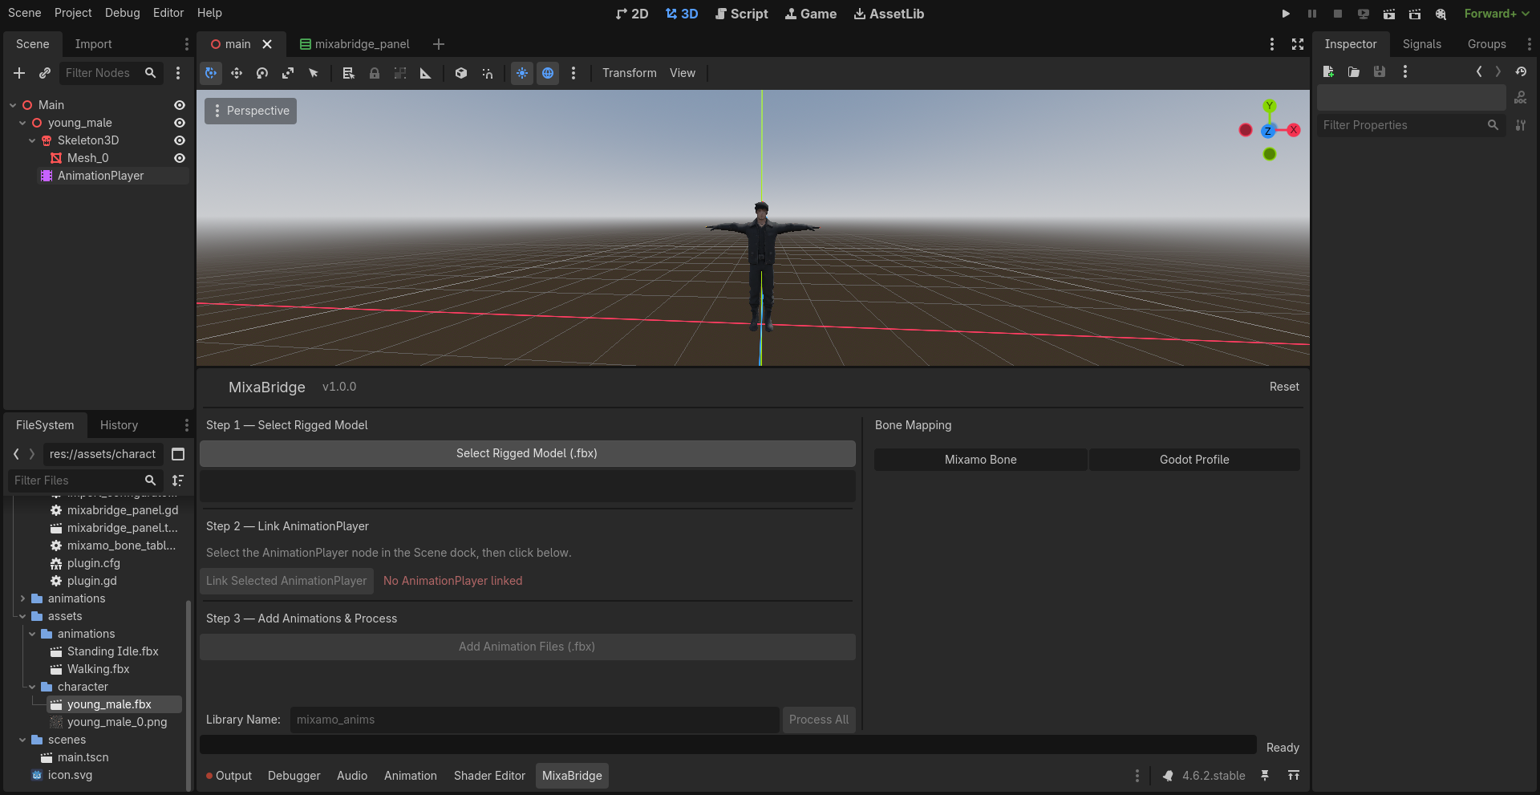Expand the top-level animations folder
Viewport: 1540px width, 795px height.
tap(22, 598)
